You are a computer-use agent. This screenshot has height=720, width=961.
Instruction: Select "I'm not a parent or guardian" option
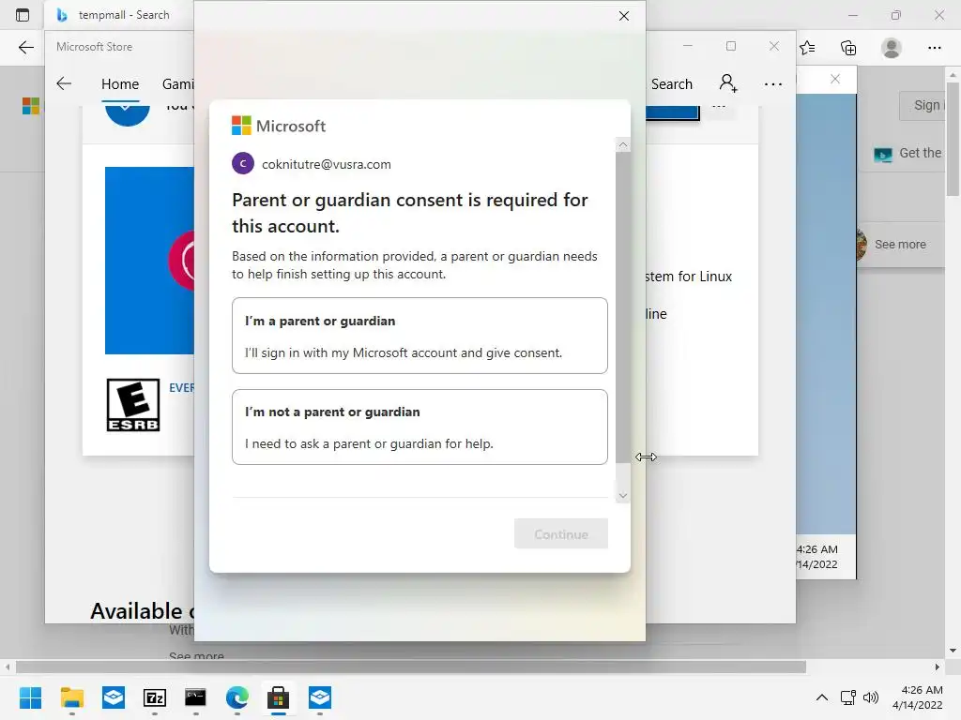point(419,427)
